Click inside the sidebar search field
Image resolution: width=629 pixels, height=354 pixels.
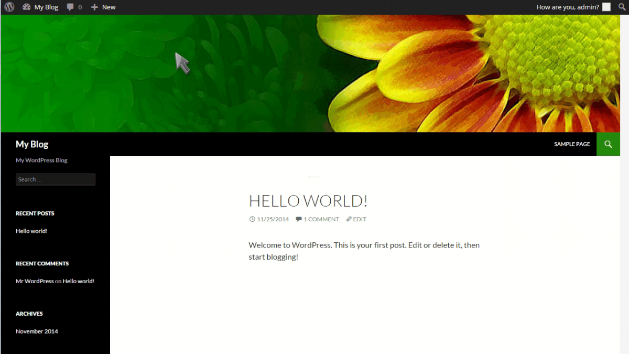click(x=56, y=179)
